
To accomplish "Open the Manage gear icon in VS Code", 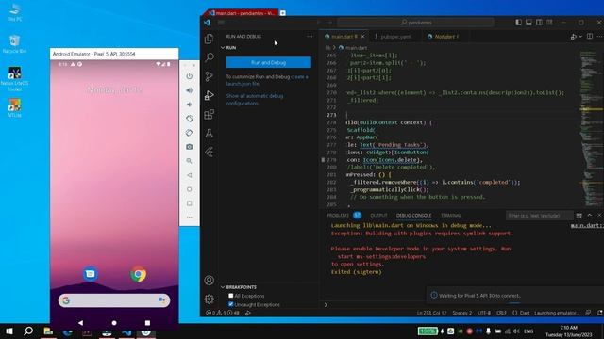I will click(210, 299).
